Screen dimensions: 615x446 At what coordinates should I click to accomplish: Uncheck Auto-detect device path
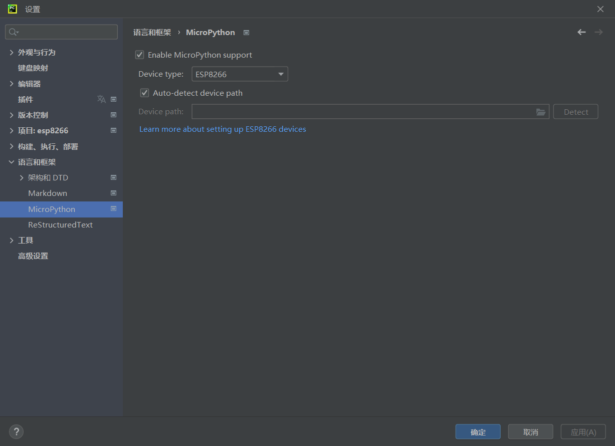point(145,93)
